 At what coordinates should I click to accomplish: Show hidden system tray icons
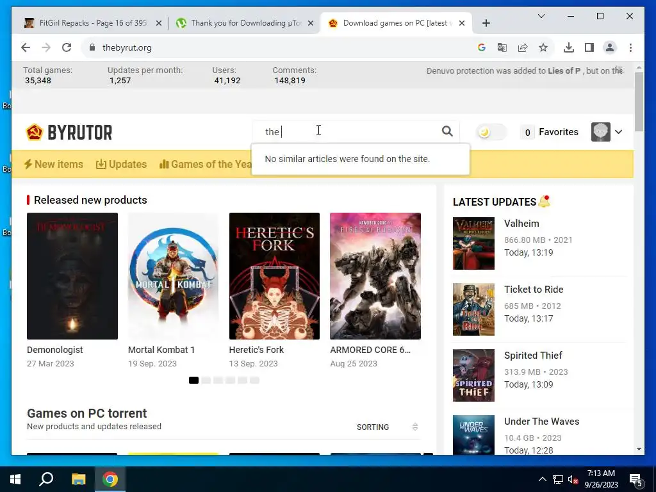tap(542, 479)
